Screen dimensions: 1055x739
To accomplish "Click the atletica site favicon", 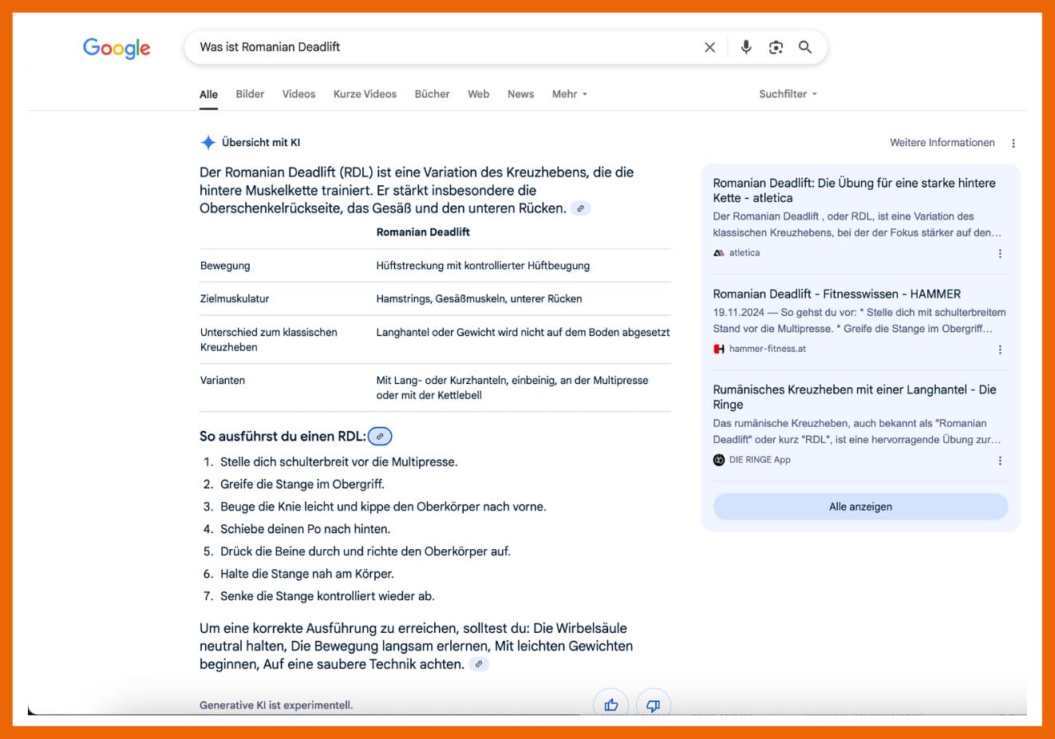I will pyautogui.click(x=718, y=252).
